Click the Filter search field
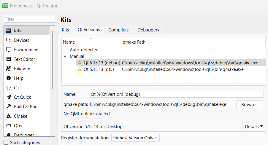Screen dimensions: 268x145 pyautogui.click(x=29, y=19)
